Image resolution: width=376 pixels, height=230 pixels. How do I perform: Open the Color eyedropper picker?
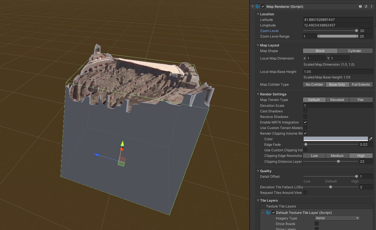[x=371, y=139]
